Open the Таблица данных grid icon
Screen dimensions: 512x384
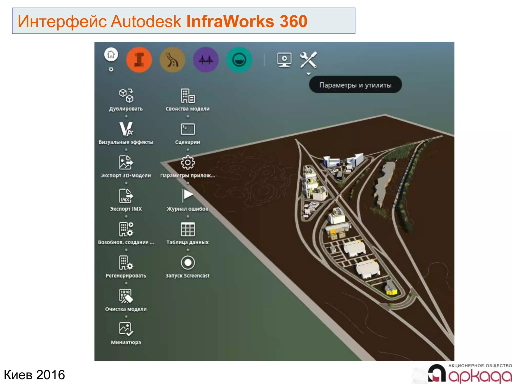click(188, 229)
